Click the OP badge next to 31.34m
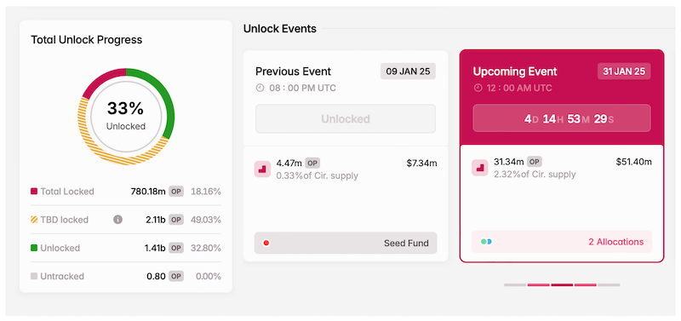This screenshot has width=681, height=321. (535, 162)
